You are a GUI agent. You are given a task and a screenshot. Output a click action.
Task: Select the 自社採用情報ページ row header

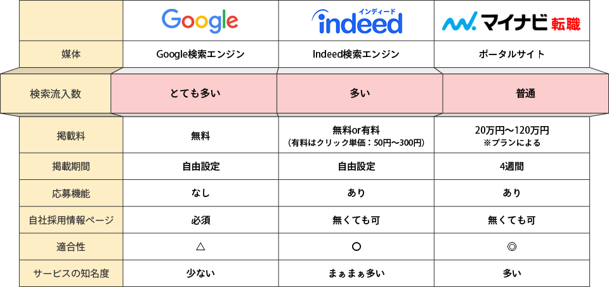coord(72,220)
